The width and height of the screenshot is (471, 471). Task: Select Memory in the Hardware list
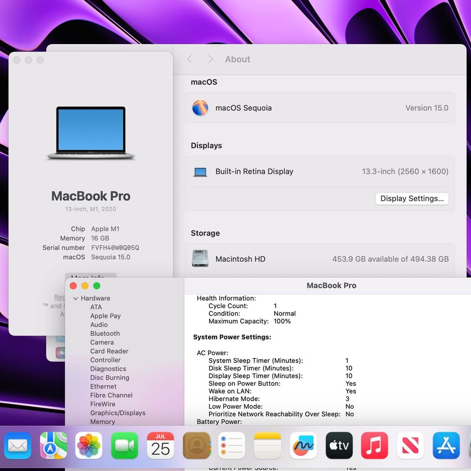coord(103,422)
